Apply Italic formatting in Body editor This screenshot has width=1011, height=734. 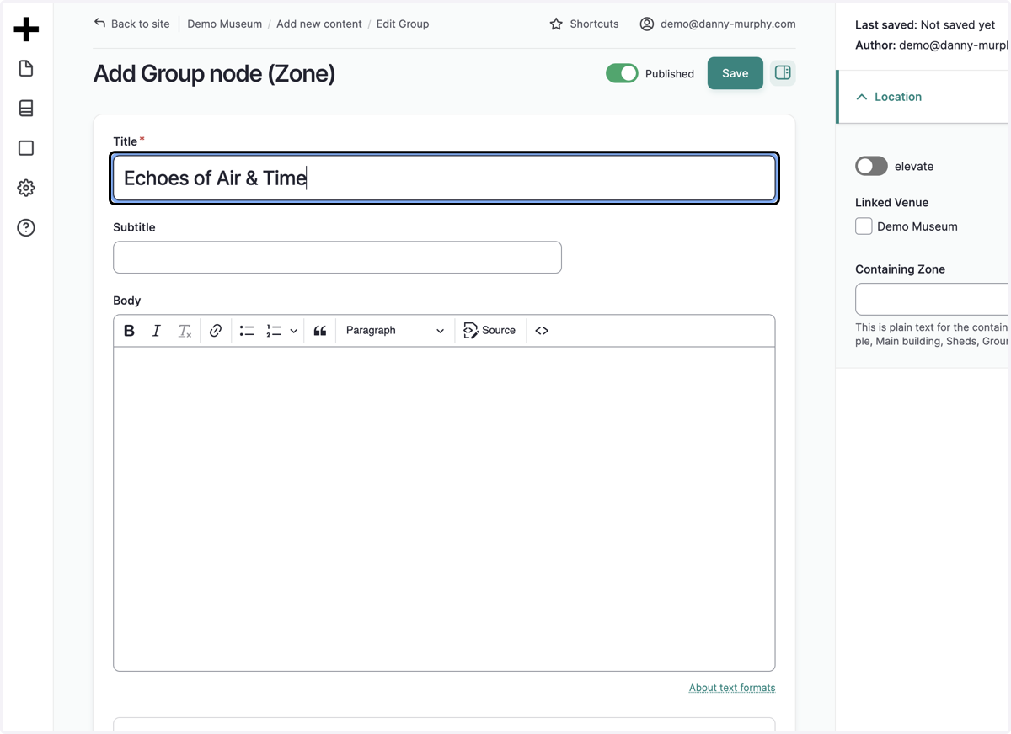[156, 331]
